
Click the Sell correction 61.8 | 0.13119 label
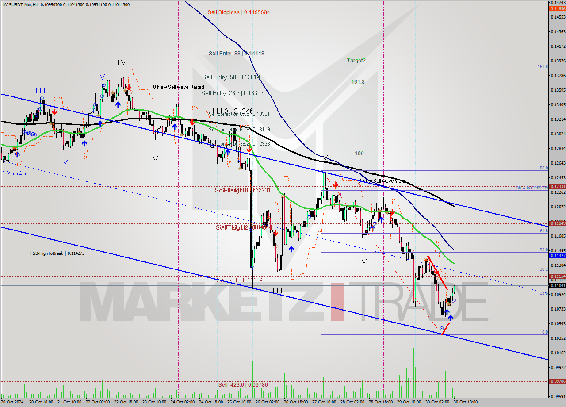click(x=239, y=130)
